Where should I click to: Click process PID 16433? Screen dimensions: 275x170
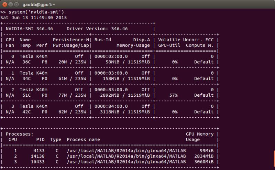37,162
